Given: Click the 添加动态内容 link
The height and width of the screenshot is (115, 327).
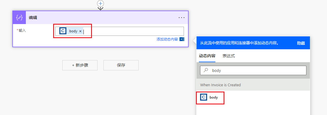Looking at the screenshot, I should coord(167,39).
